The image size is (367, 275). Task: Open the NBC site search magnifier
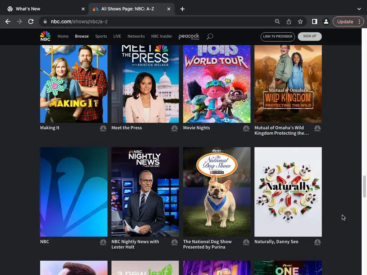click(x=210, y=36)
